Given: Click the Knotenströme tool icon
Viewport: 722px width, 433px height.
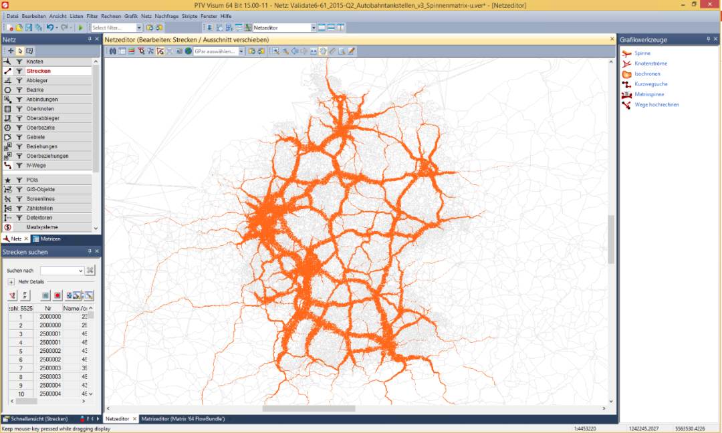Looking at the screenshot, I should click(626, 63).
